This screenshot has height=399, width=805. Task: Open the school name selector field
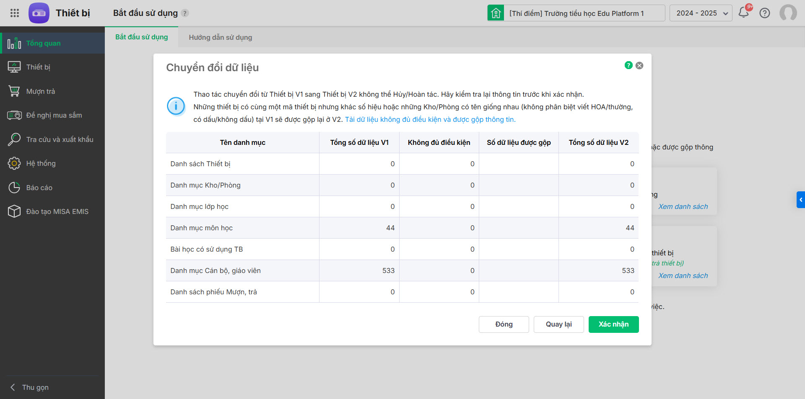[584, 13]
